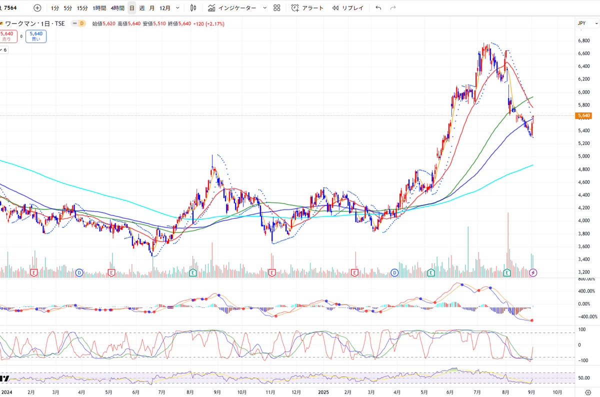The height and width of the screenshot is (397, 600).
Task: Switch to the 1分 interval
Action: (x=55, y=8)
